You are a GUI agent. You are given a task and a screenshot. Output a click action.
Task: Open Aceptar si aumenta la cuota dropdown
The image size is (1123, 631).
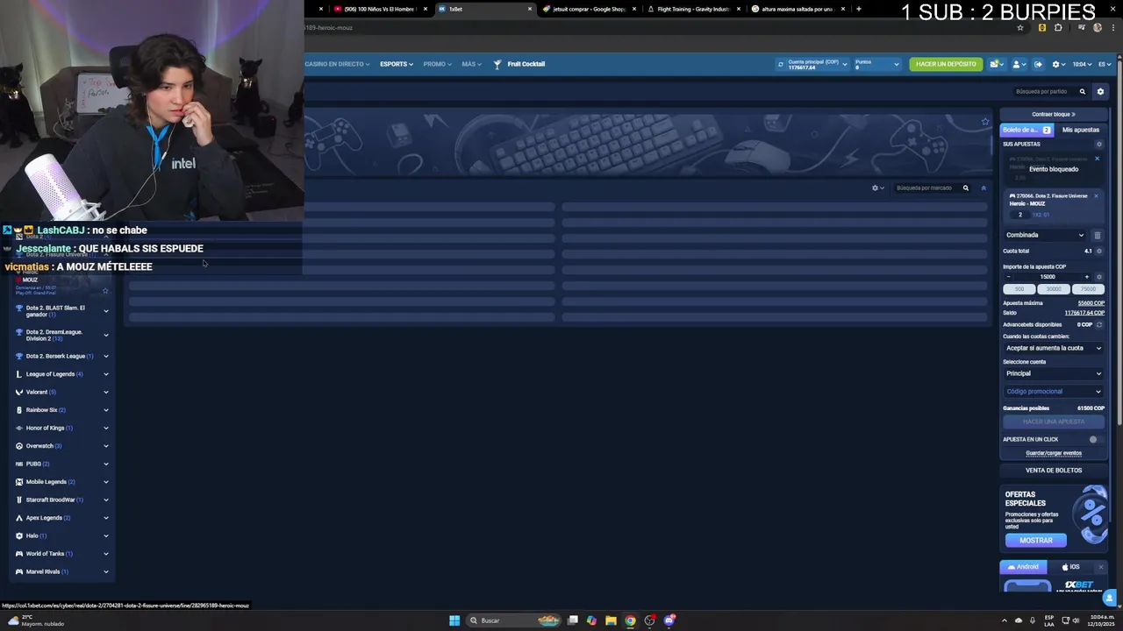tap(1054, 348)
